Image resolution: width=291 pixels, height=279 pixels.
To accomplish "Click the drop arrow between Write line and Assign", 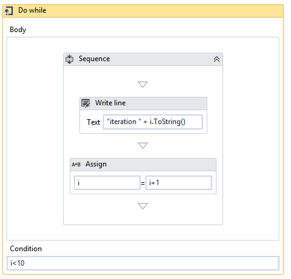I will coord(142,145).
